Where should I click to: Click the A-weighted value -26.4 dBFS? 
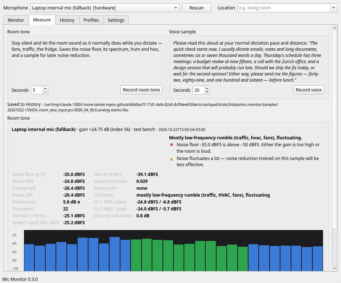[74, 188]
